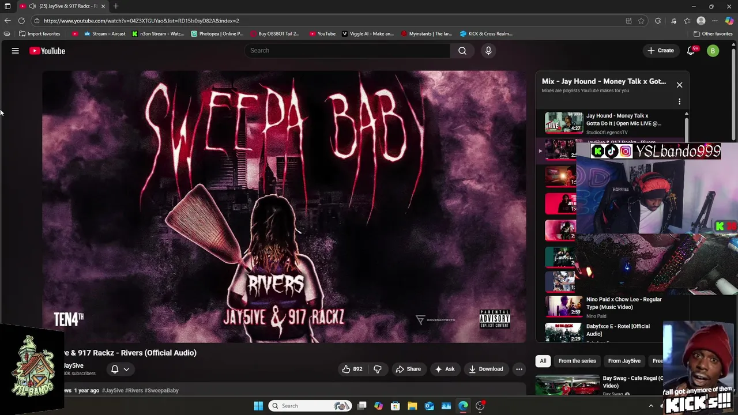This screenshot has height=415, width=738.
Task: Click the browser address bar URL
Action: pyautogui.click(x=141, y=21)
